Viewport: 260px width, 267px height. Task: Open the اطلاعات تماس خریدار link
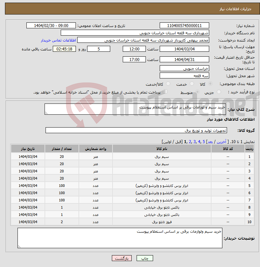[x=58, y=40]
